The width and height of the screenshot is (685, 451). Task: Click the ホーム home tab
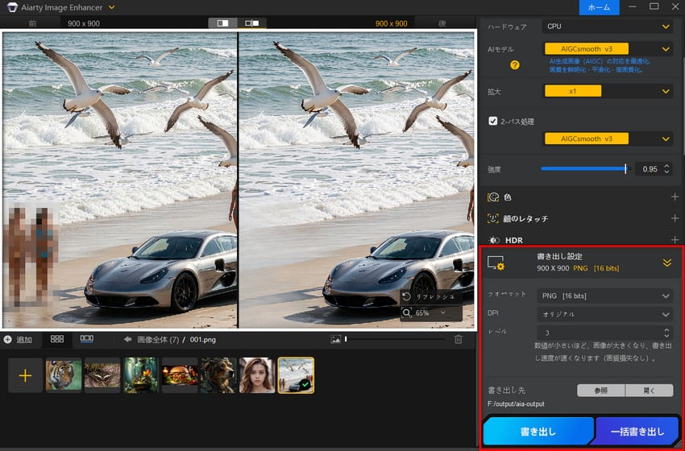599,7
